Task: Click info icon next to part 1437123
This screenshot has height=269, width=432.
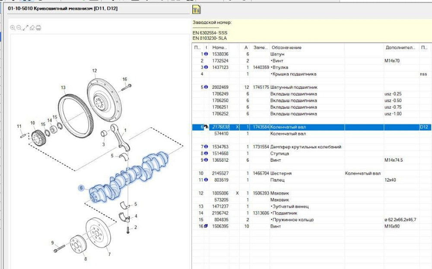Action: [206, 67]
